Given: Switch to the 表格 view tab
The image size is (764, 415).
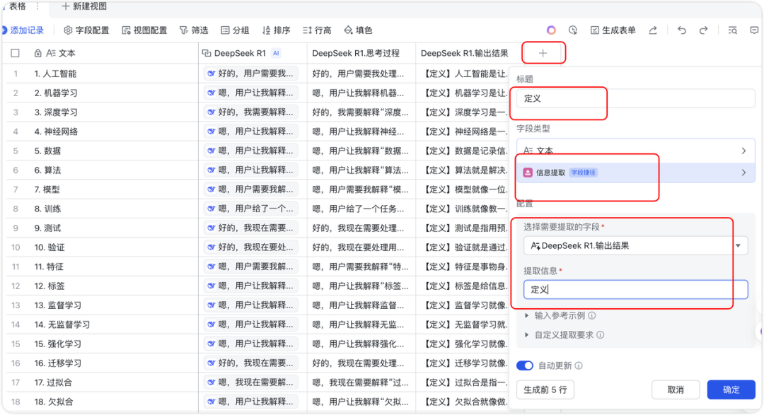Looking at the screenshot, I should pos(18,6).
